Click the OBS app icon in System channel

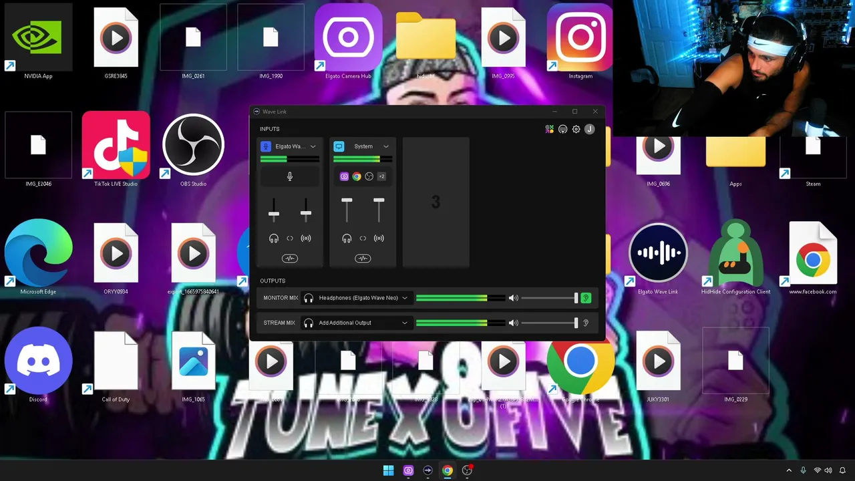(x=369, y=176)
